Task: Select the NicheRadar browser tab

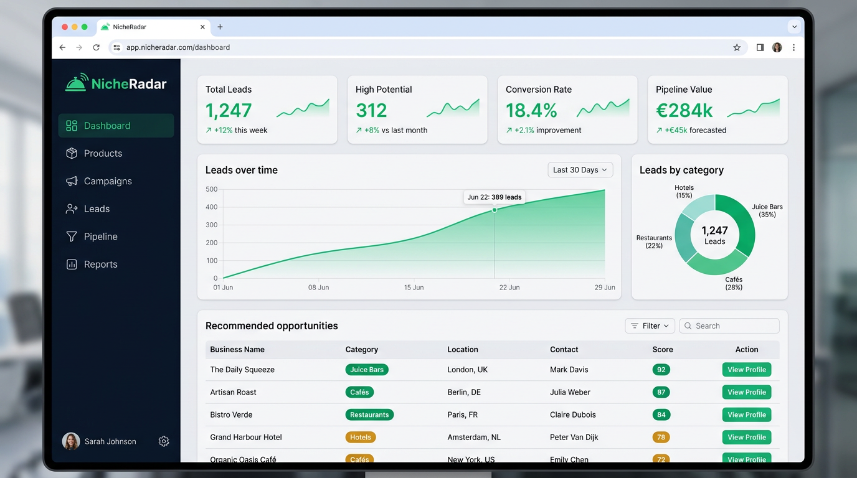Action: [x=153, y=27]
